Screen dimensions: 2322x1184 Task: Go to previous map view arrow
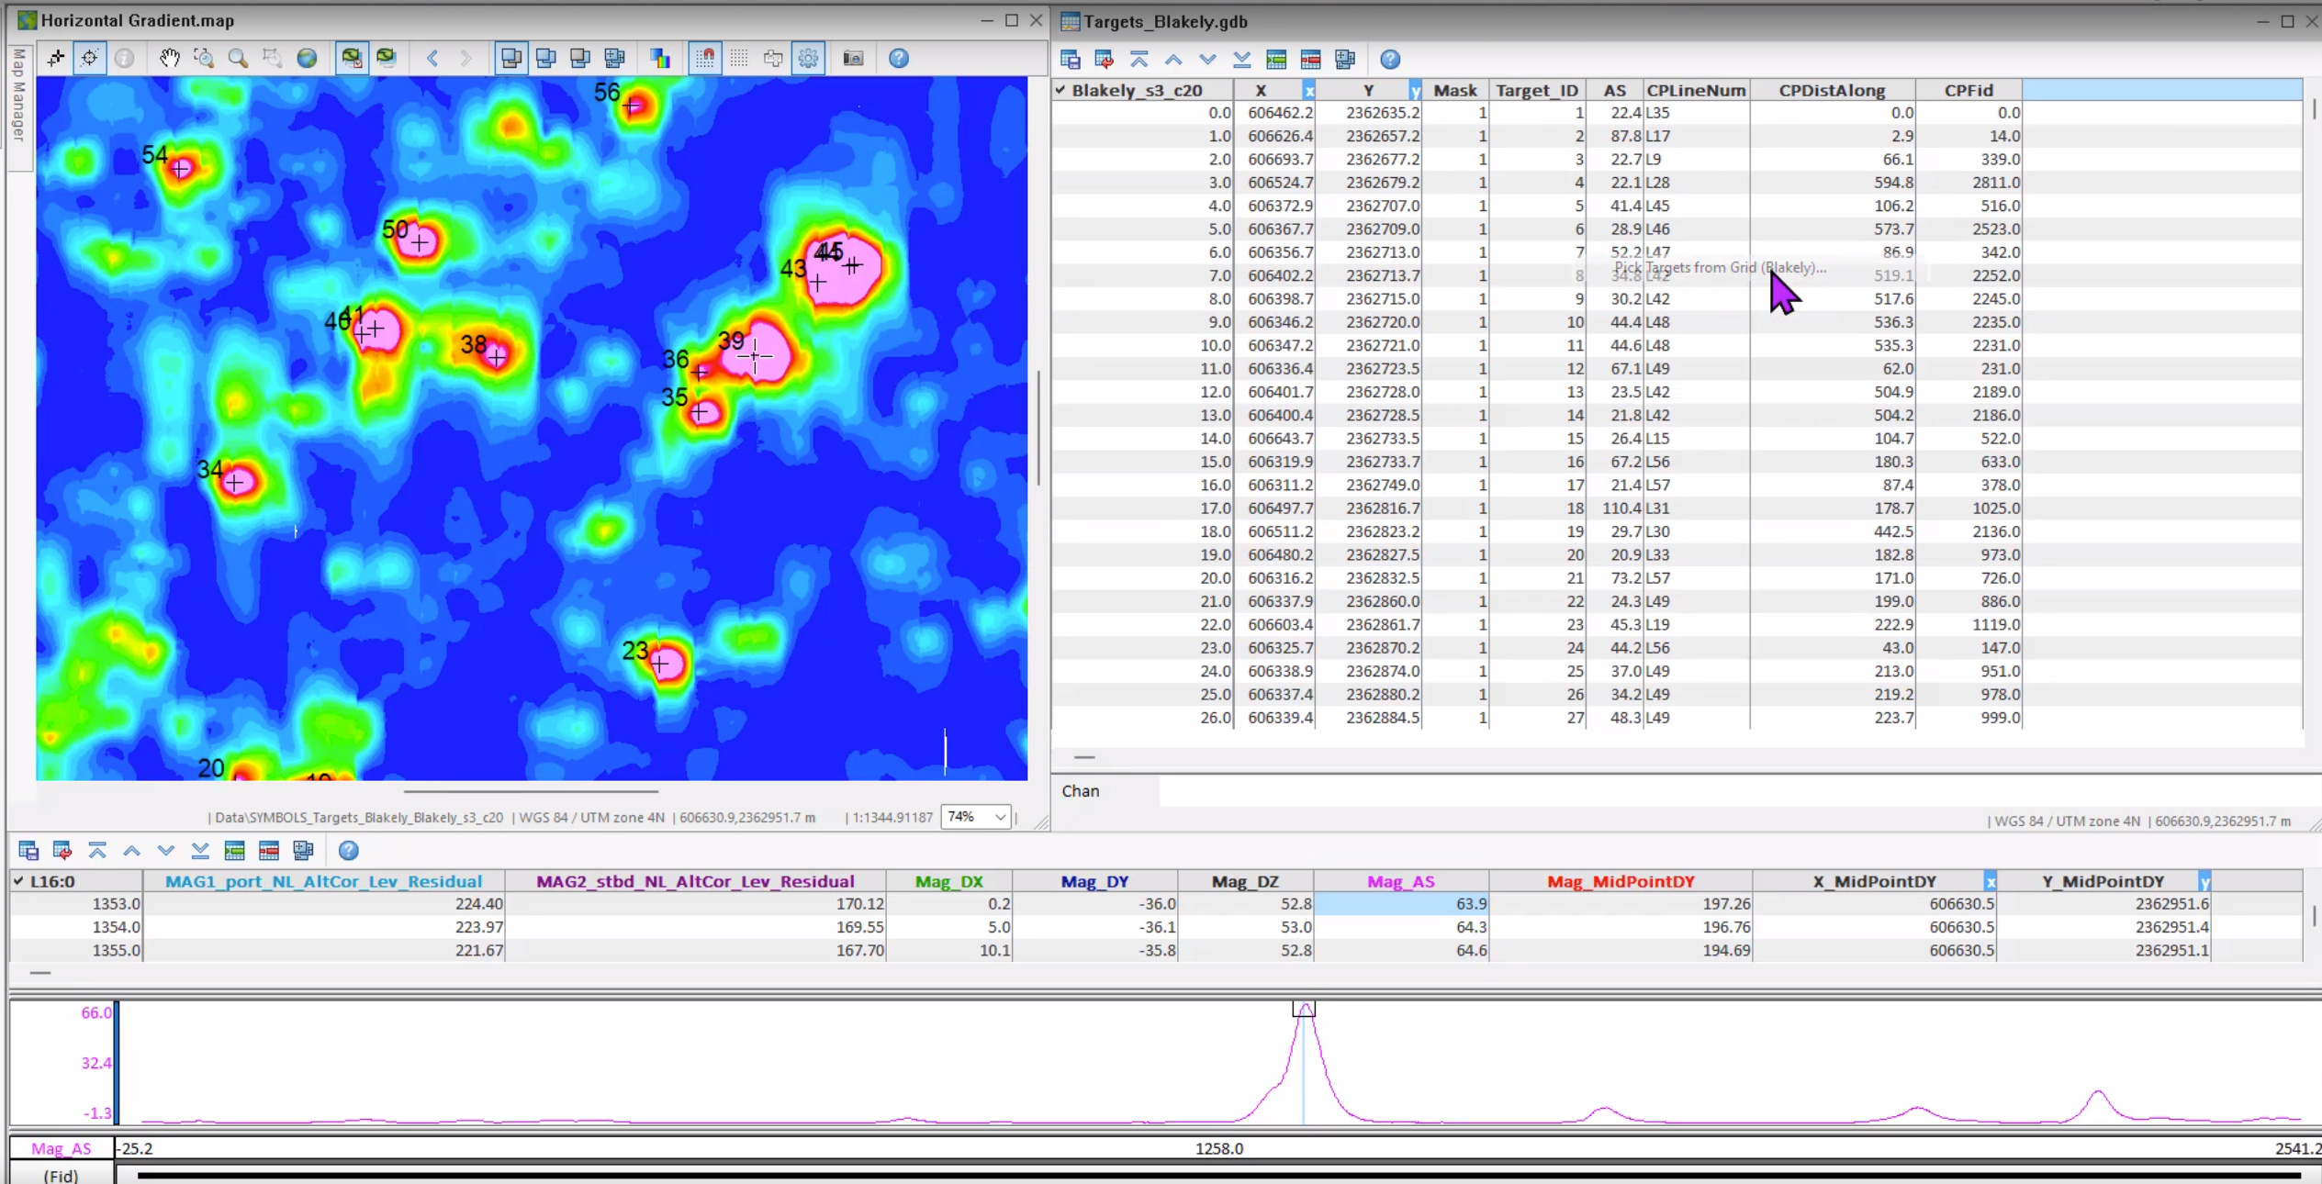[432, 58]
